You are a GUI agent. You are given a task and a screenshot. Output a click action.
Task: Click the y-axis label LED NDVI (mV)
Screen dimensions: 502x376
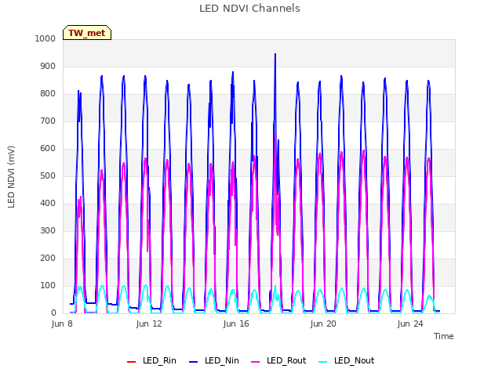pyautogui.click(x=11, y=177)
